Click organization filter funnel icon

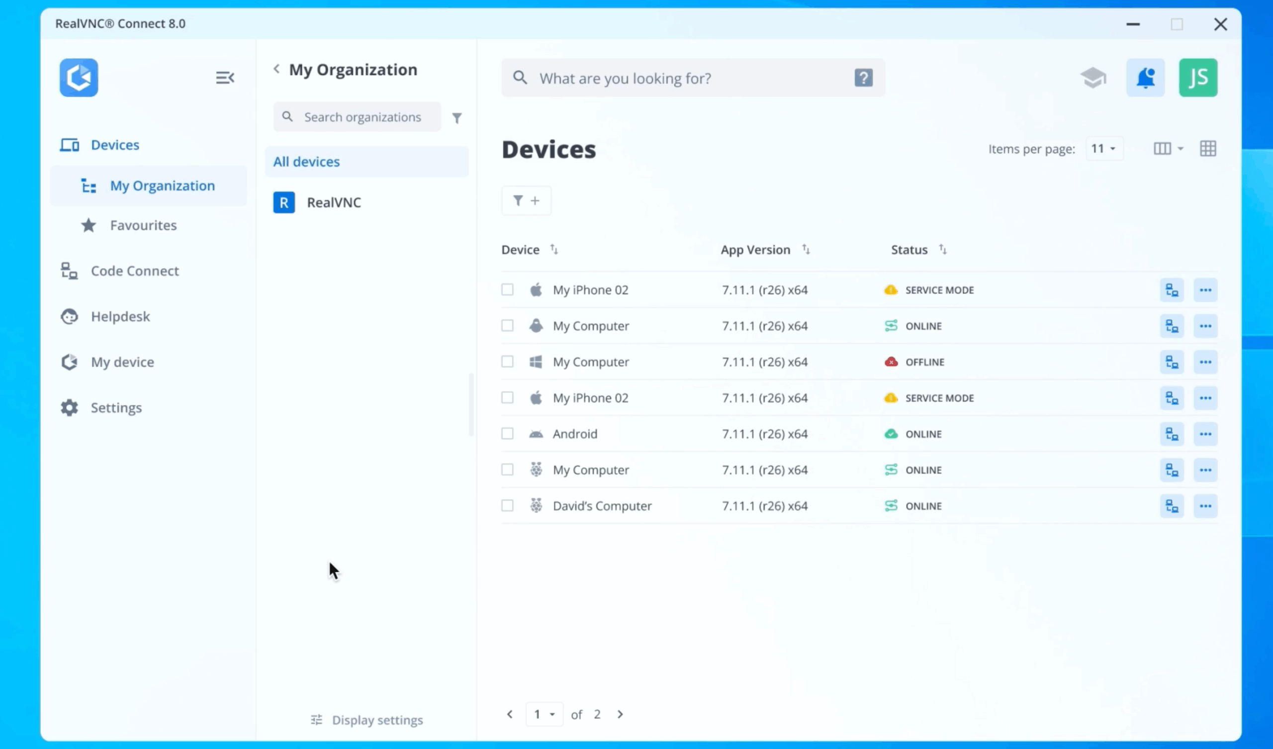coord(456,118)
